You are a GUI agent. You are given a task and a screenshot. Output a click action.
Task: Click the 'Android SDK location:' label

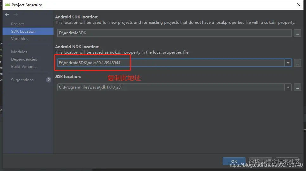pyautogui.click(x=77, y=17)
